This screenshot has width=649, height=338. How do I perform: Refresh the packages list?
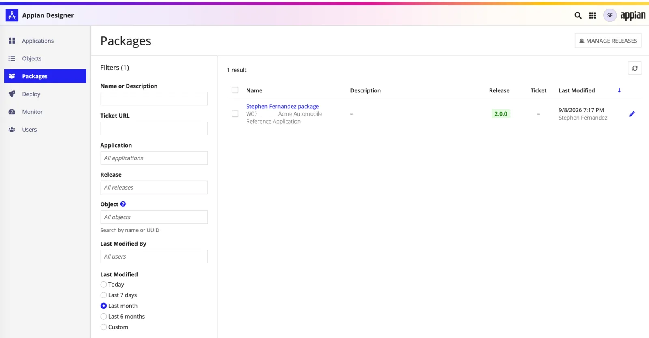tap(635, 68)
